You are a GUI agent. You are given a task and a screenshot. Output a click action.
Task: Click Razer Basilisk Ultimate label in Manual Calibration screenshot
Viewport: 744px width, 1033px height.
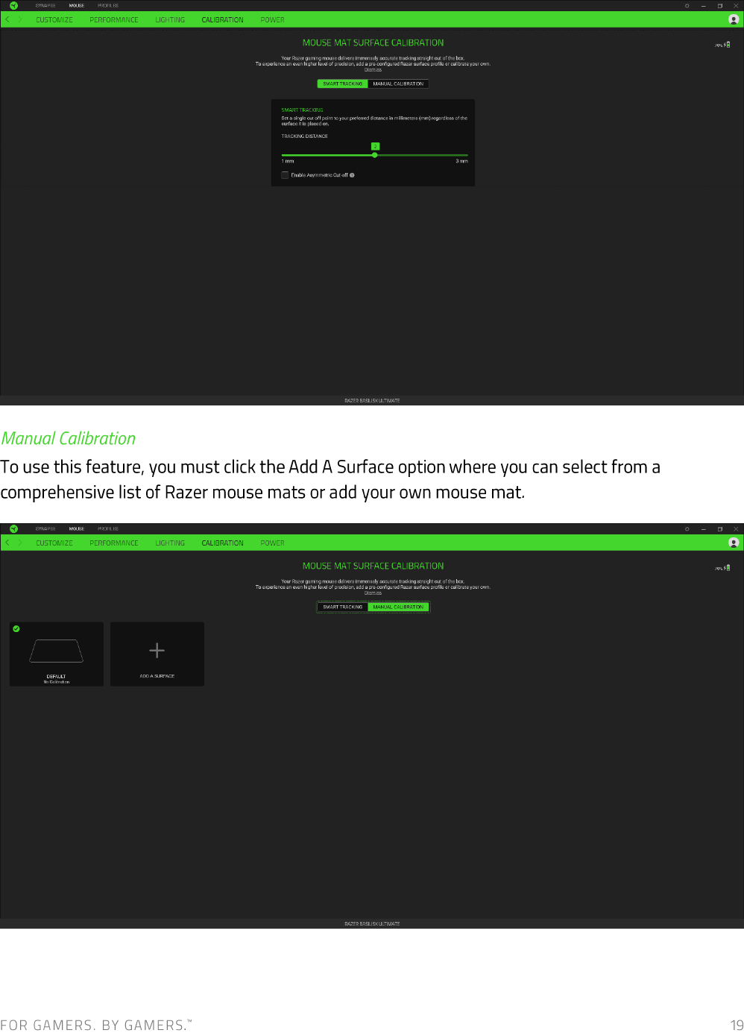[372, 924]
